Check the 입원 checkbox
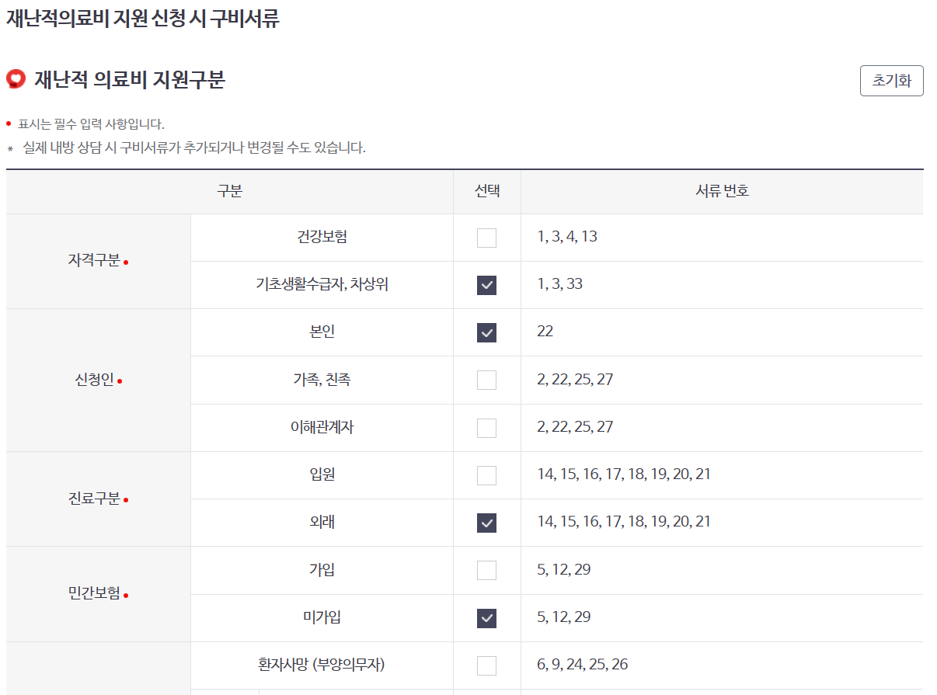 click(x=486, y=475)
